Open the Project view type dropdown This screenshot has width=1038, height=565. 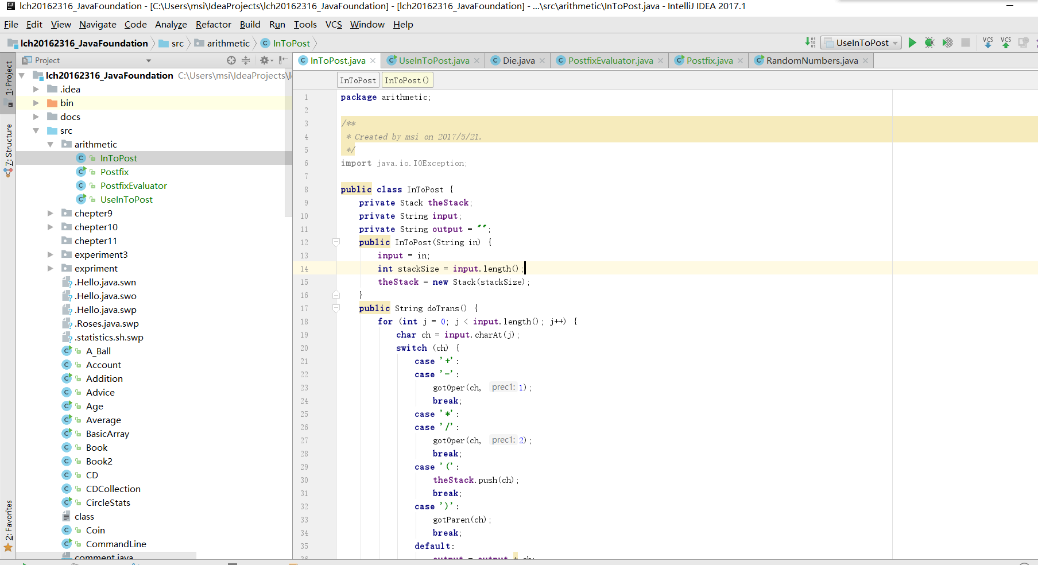(149, 60)
